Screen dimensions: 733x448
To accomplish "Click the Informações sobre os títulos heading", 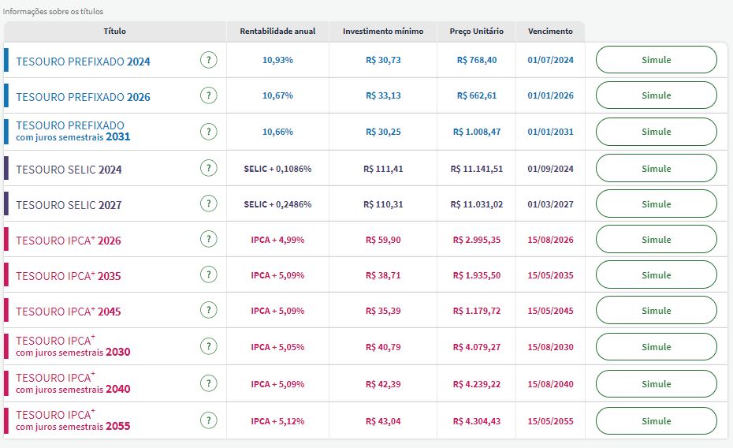I will (54, 11).
